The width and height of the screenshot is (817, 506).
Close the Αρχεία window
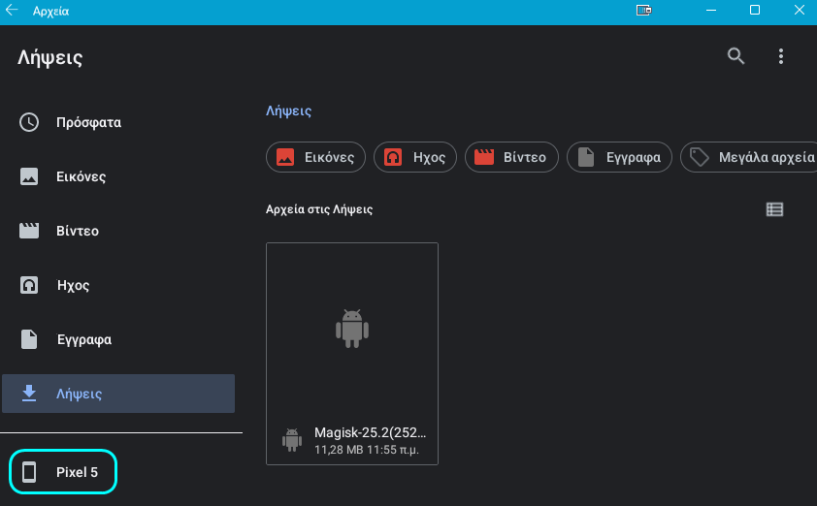(800, 10)
